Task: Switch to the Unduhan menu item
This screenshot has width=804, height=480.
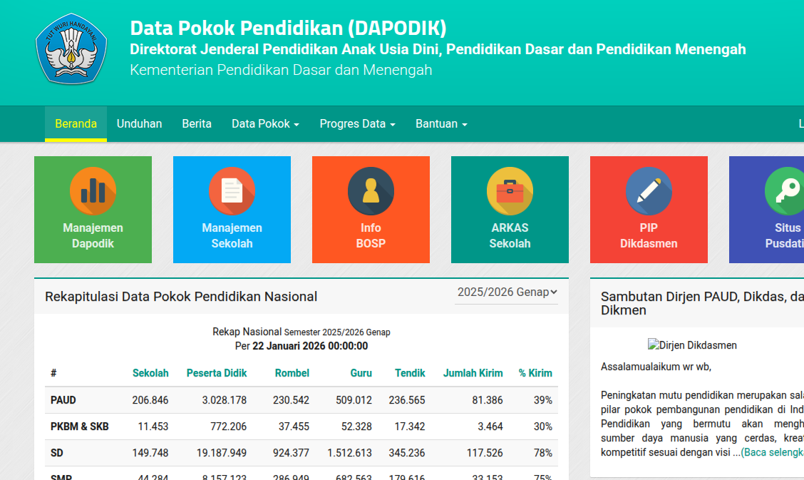Action: point(139,123)
